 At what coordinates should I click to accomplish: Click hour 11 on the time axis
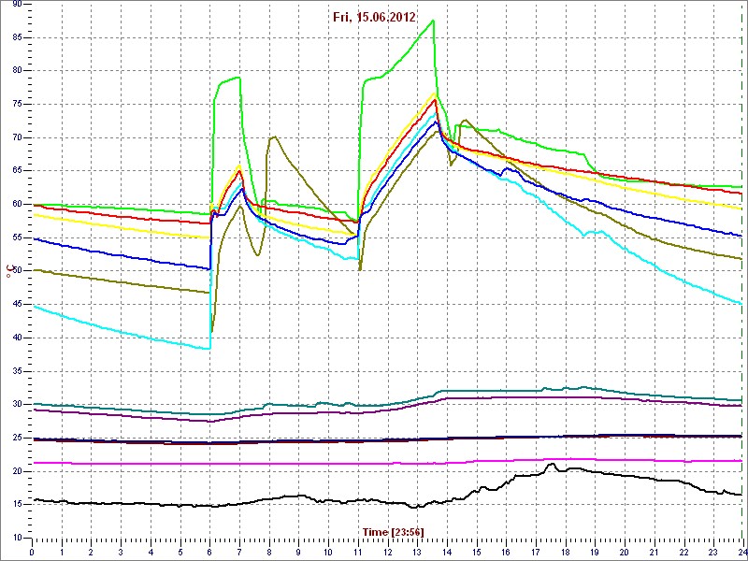pyautogui.click(x=358, y=552)
